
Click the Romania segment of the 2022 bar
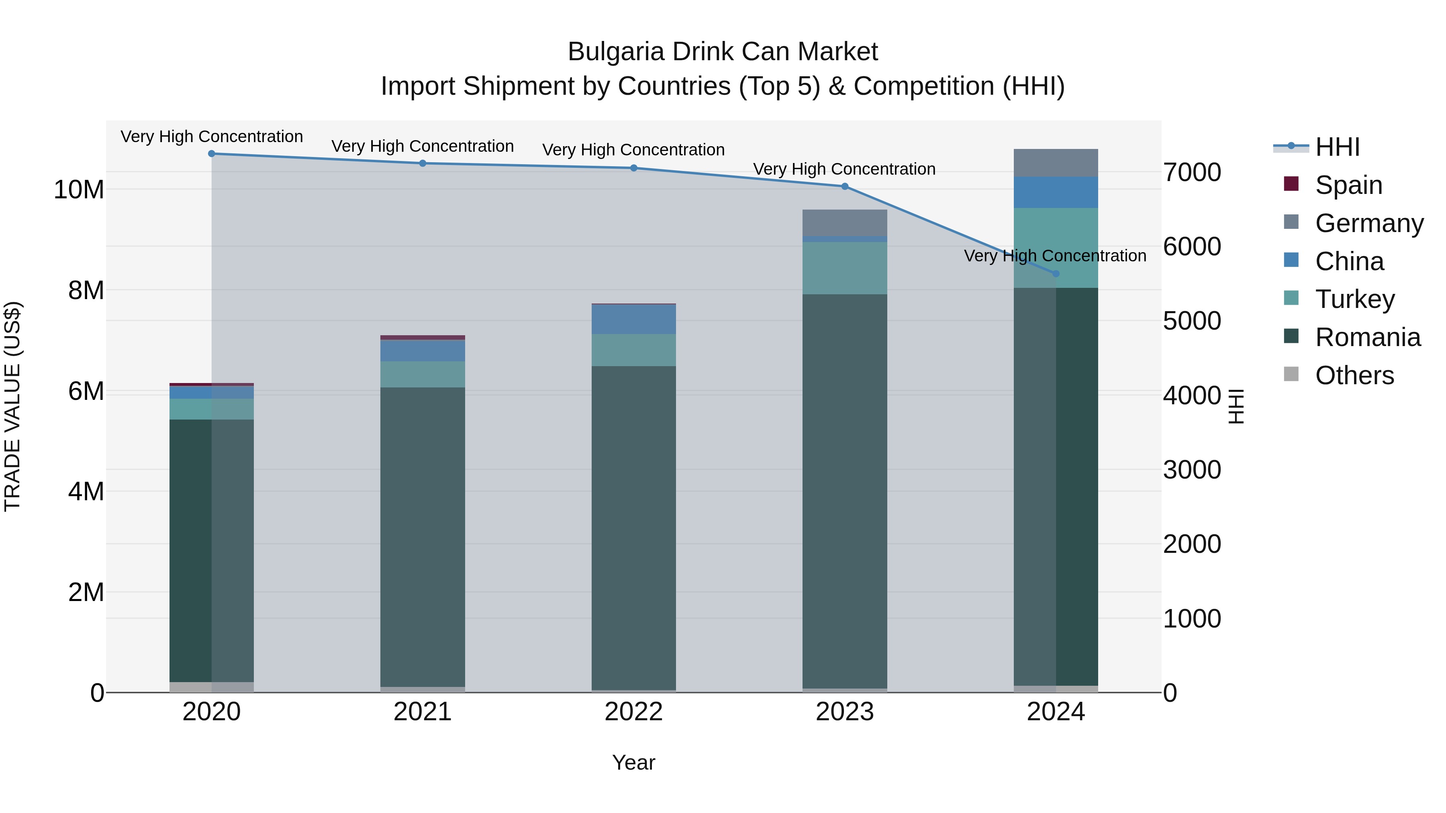tap(634, 528)
